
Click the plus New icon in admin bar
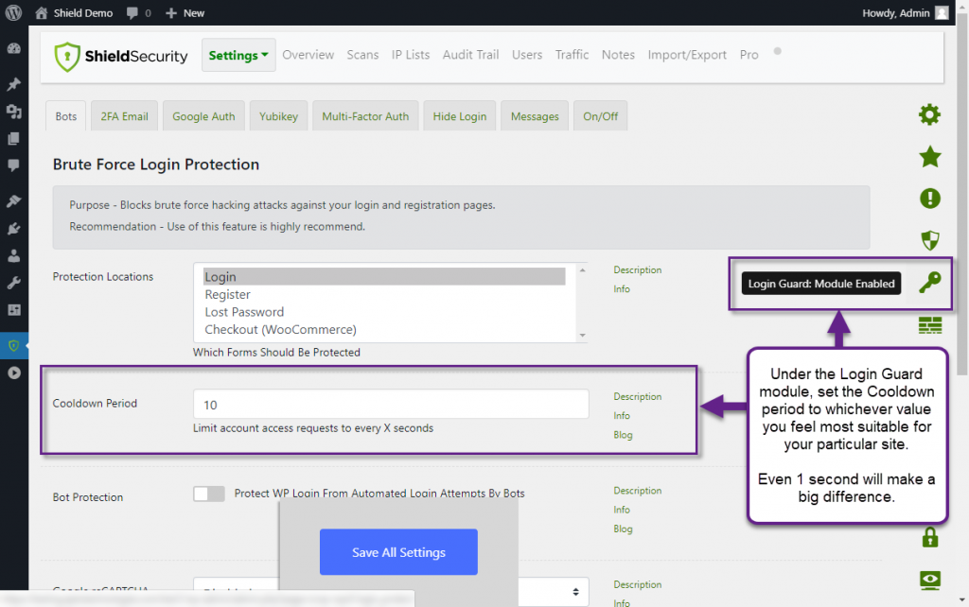click(x=171, y=13)
